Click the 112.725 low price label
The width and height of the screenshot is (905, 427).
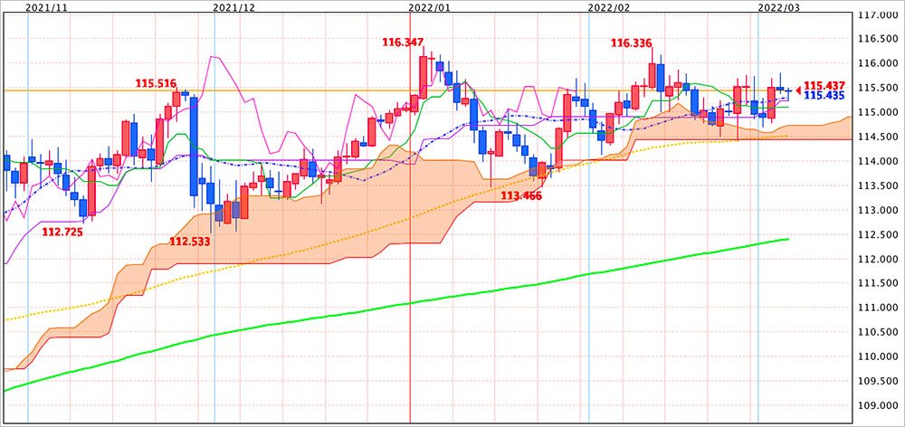tap(63, 232)
